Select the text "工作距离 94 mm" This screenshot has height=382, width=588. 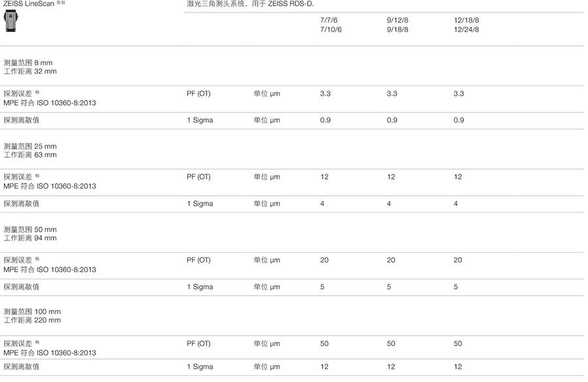click(30, 238)
